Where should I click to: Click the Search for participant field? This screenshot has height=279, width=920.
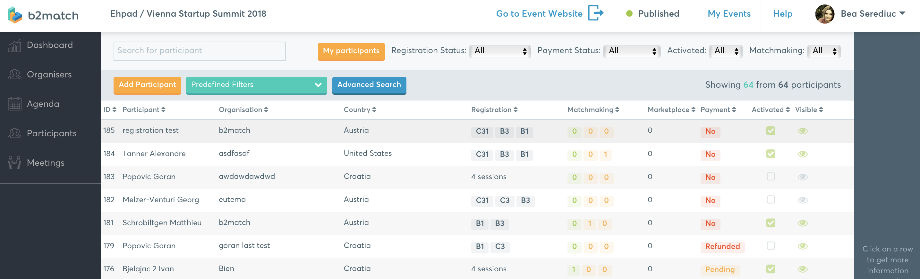point(199,51)
